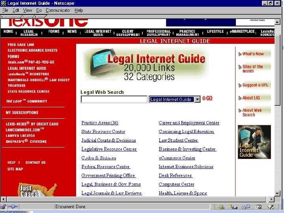Viewport: 284px width, 213px height.
Task: Open Navigator from the component bar
Action: click(221, 207)
